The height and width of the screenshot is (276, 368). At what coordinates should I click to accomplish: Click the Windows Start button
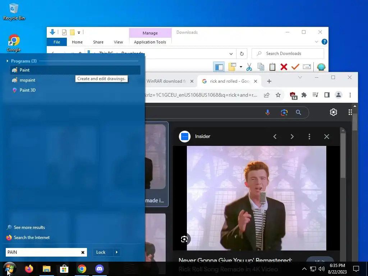(9, 269)
